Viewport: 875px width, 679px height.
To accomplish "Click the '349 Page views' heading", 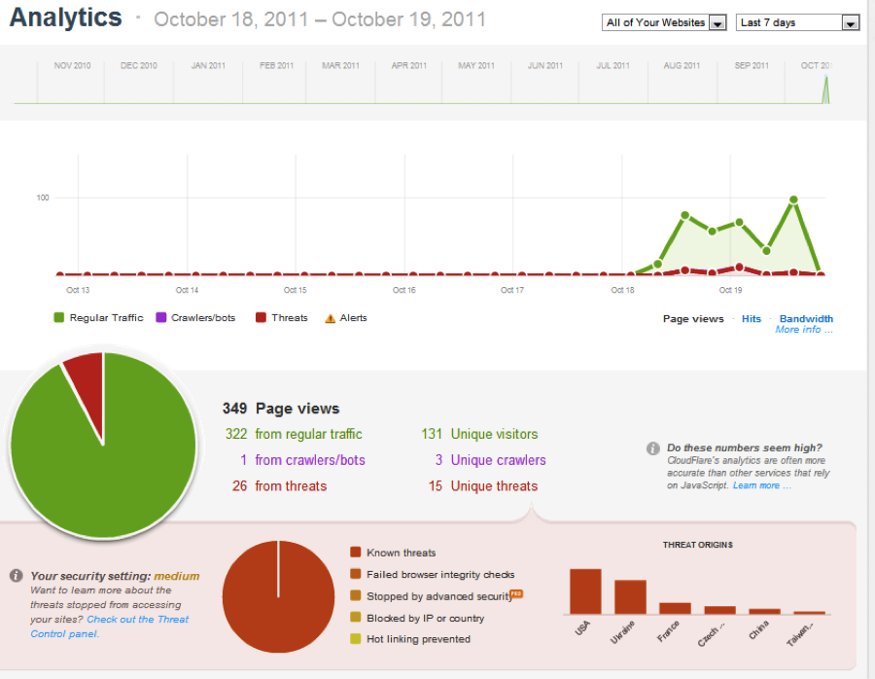I will click(281, 409).
